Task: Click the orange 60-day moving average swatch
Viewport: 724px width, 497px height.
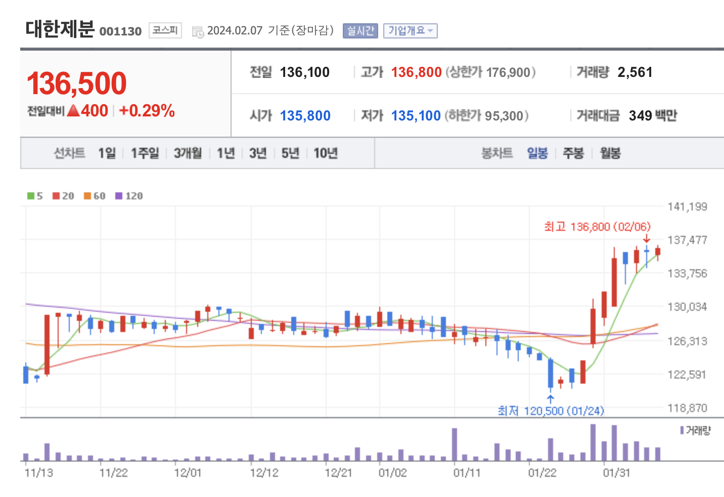Action: tap(87, 196)
